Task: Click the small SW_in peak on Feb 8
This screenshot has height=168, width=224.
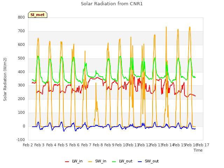Action: click(x=96, y=83)
